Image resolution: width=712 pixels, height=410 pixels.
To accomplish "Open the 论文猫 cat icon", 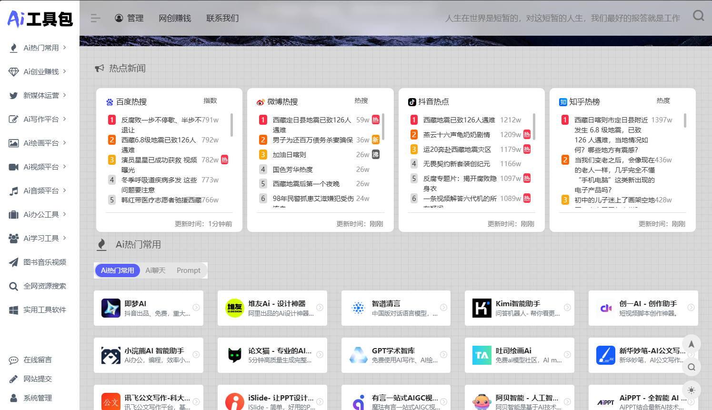I will (234, 355).
